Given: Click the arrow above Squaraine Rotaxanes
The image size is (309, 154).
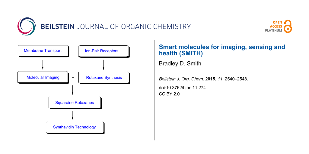Looking at the screenshot, I should [x=72, y=90].
